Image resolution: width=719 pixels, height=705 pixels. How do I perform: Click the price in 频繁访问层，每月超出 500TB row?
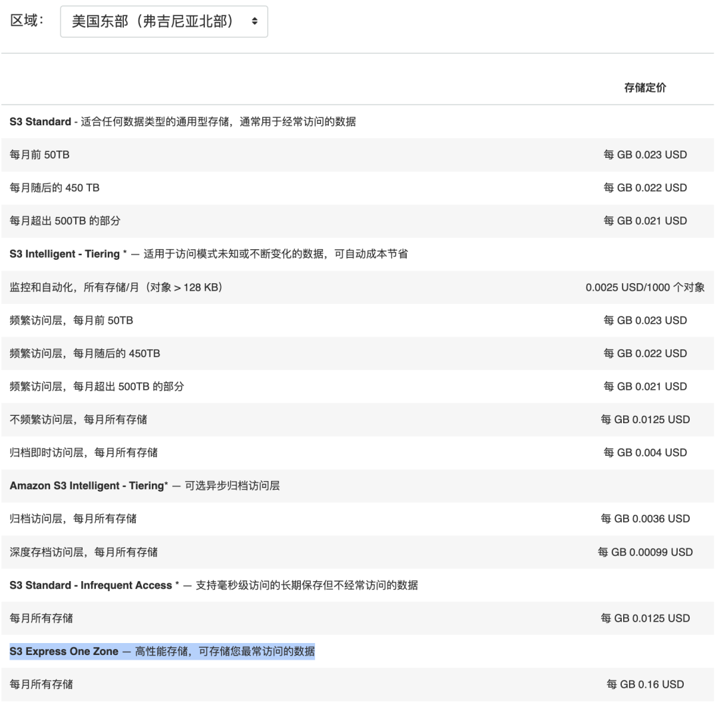[644, 386]
